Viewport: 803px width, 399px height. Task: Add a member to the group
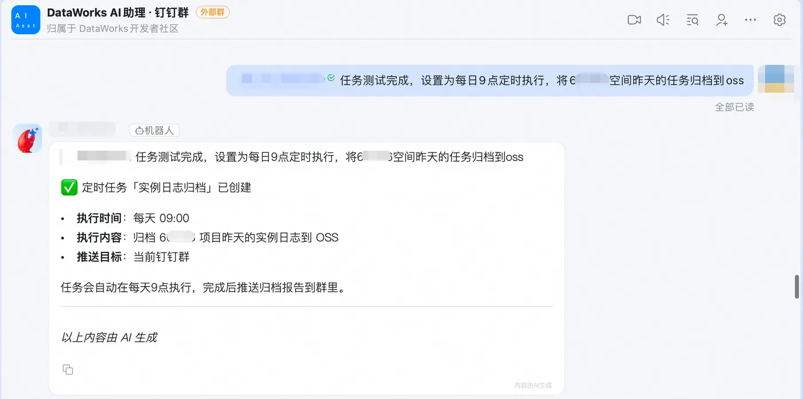click(722, 20)
